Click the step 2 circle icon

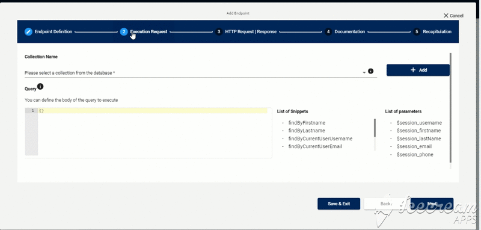tap(124, 32)
